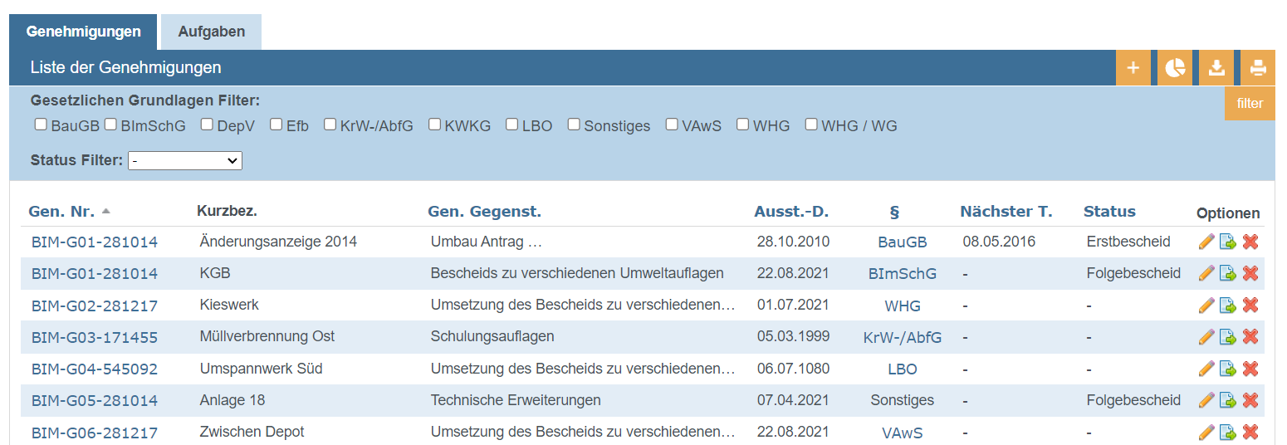Print the Genehmigungen list
Viewport: 1287px width, 445px height.
coord(1258,68)
